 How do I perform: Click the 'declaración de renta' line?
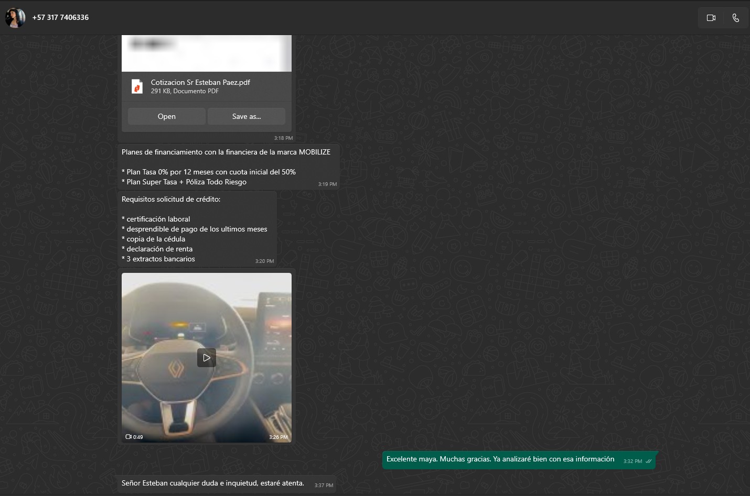point(157,249)
